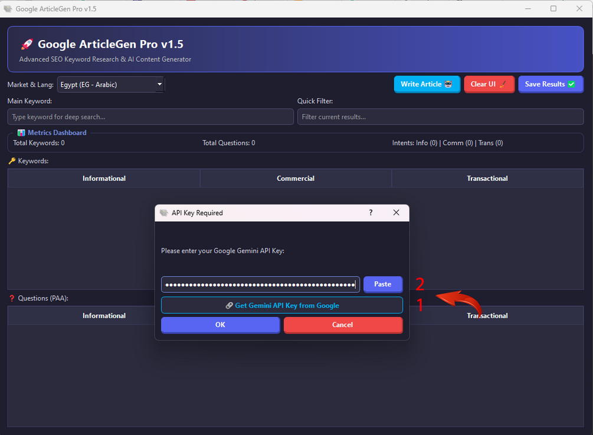Click the API key password field

pyautogui.click(x=260, y=284)
